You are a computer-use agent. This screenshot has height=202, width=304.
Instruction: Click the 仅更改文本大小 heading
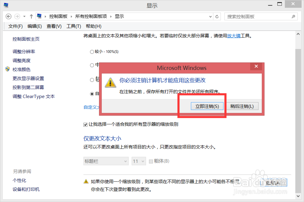(x=102, y=139)
